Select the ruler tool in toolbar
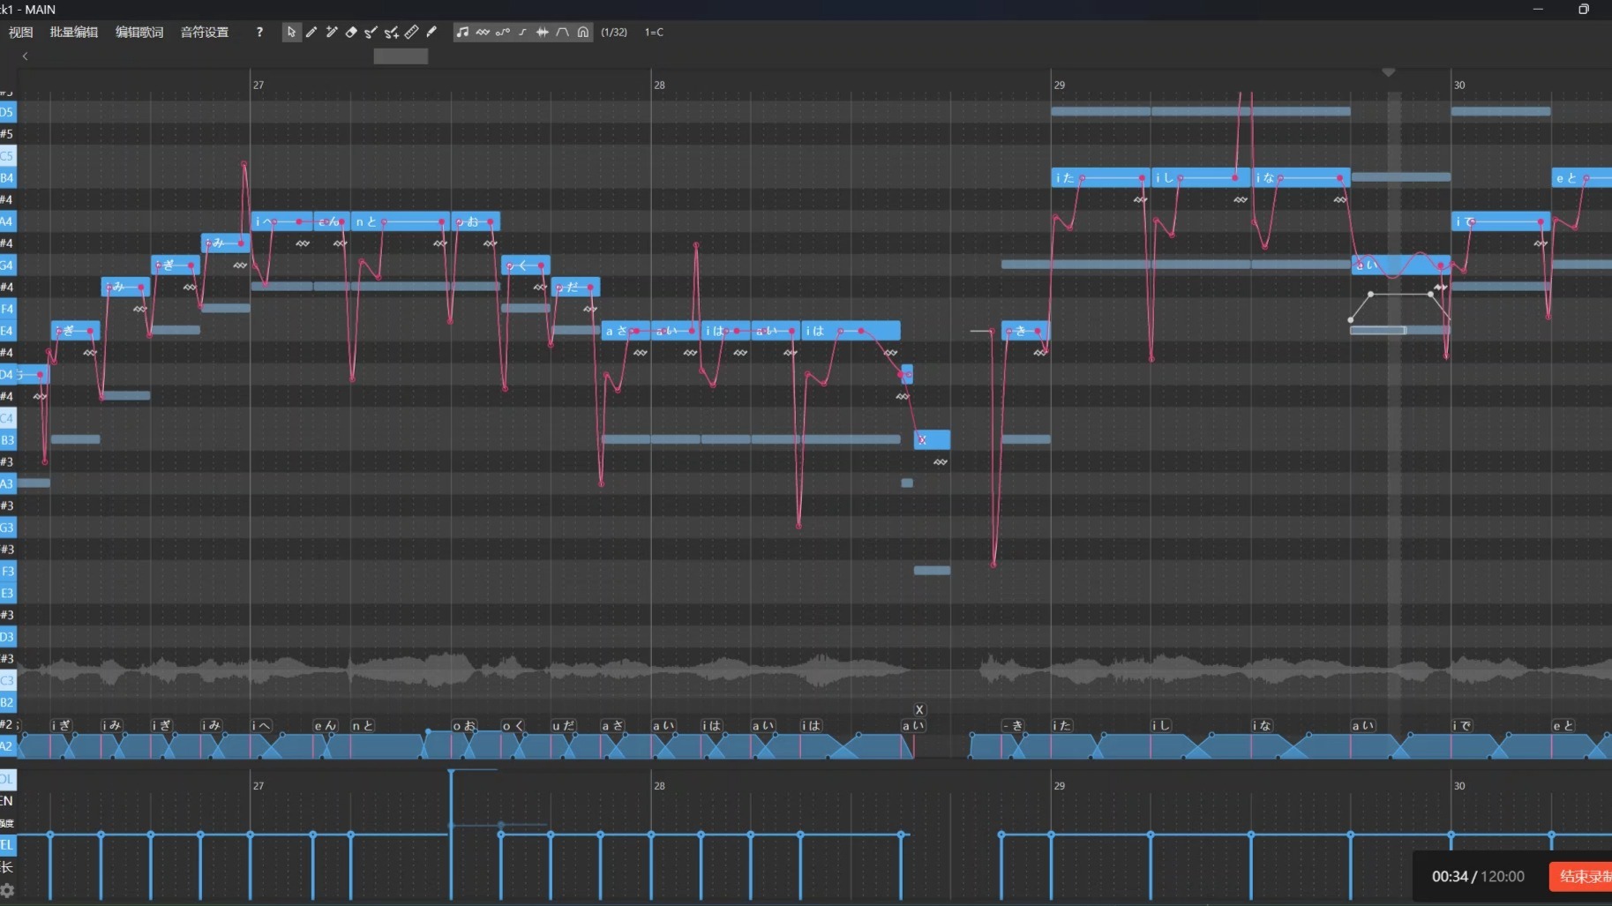 (x=412, y=32)
